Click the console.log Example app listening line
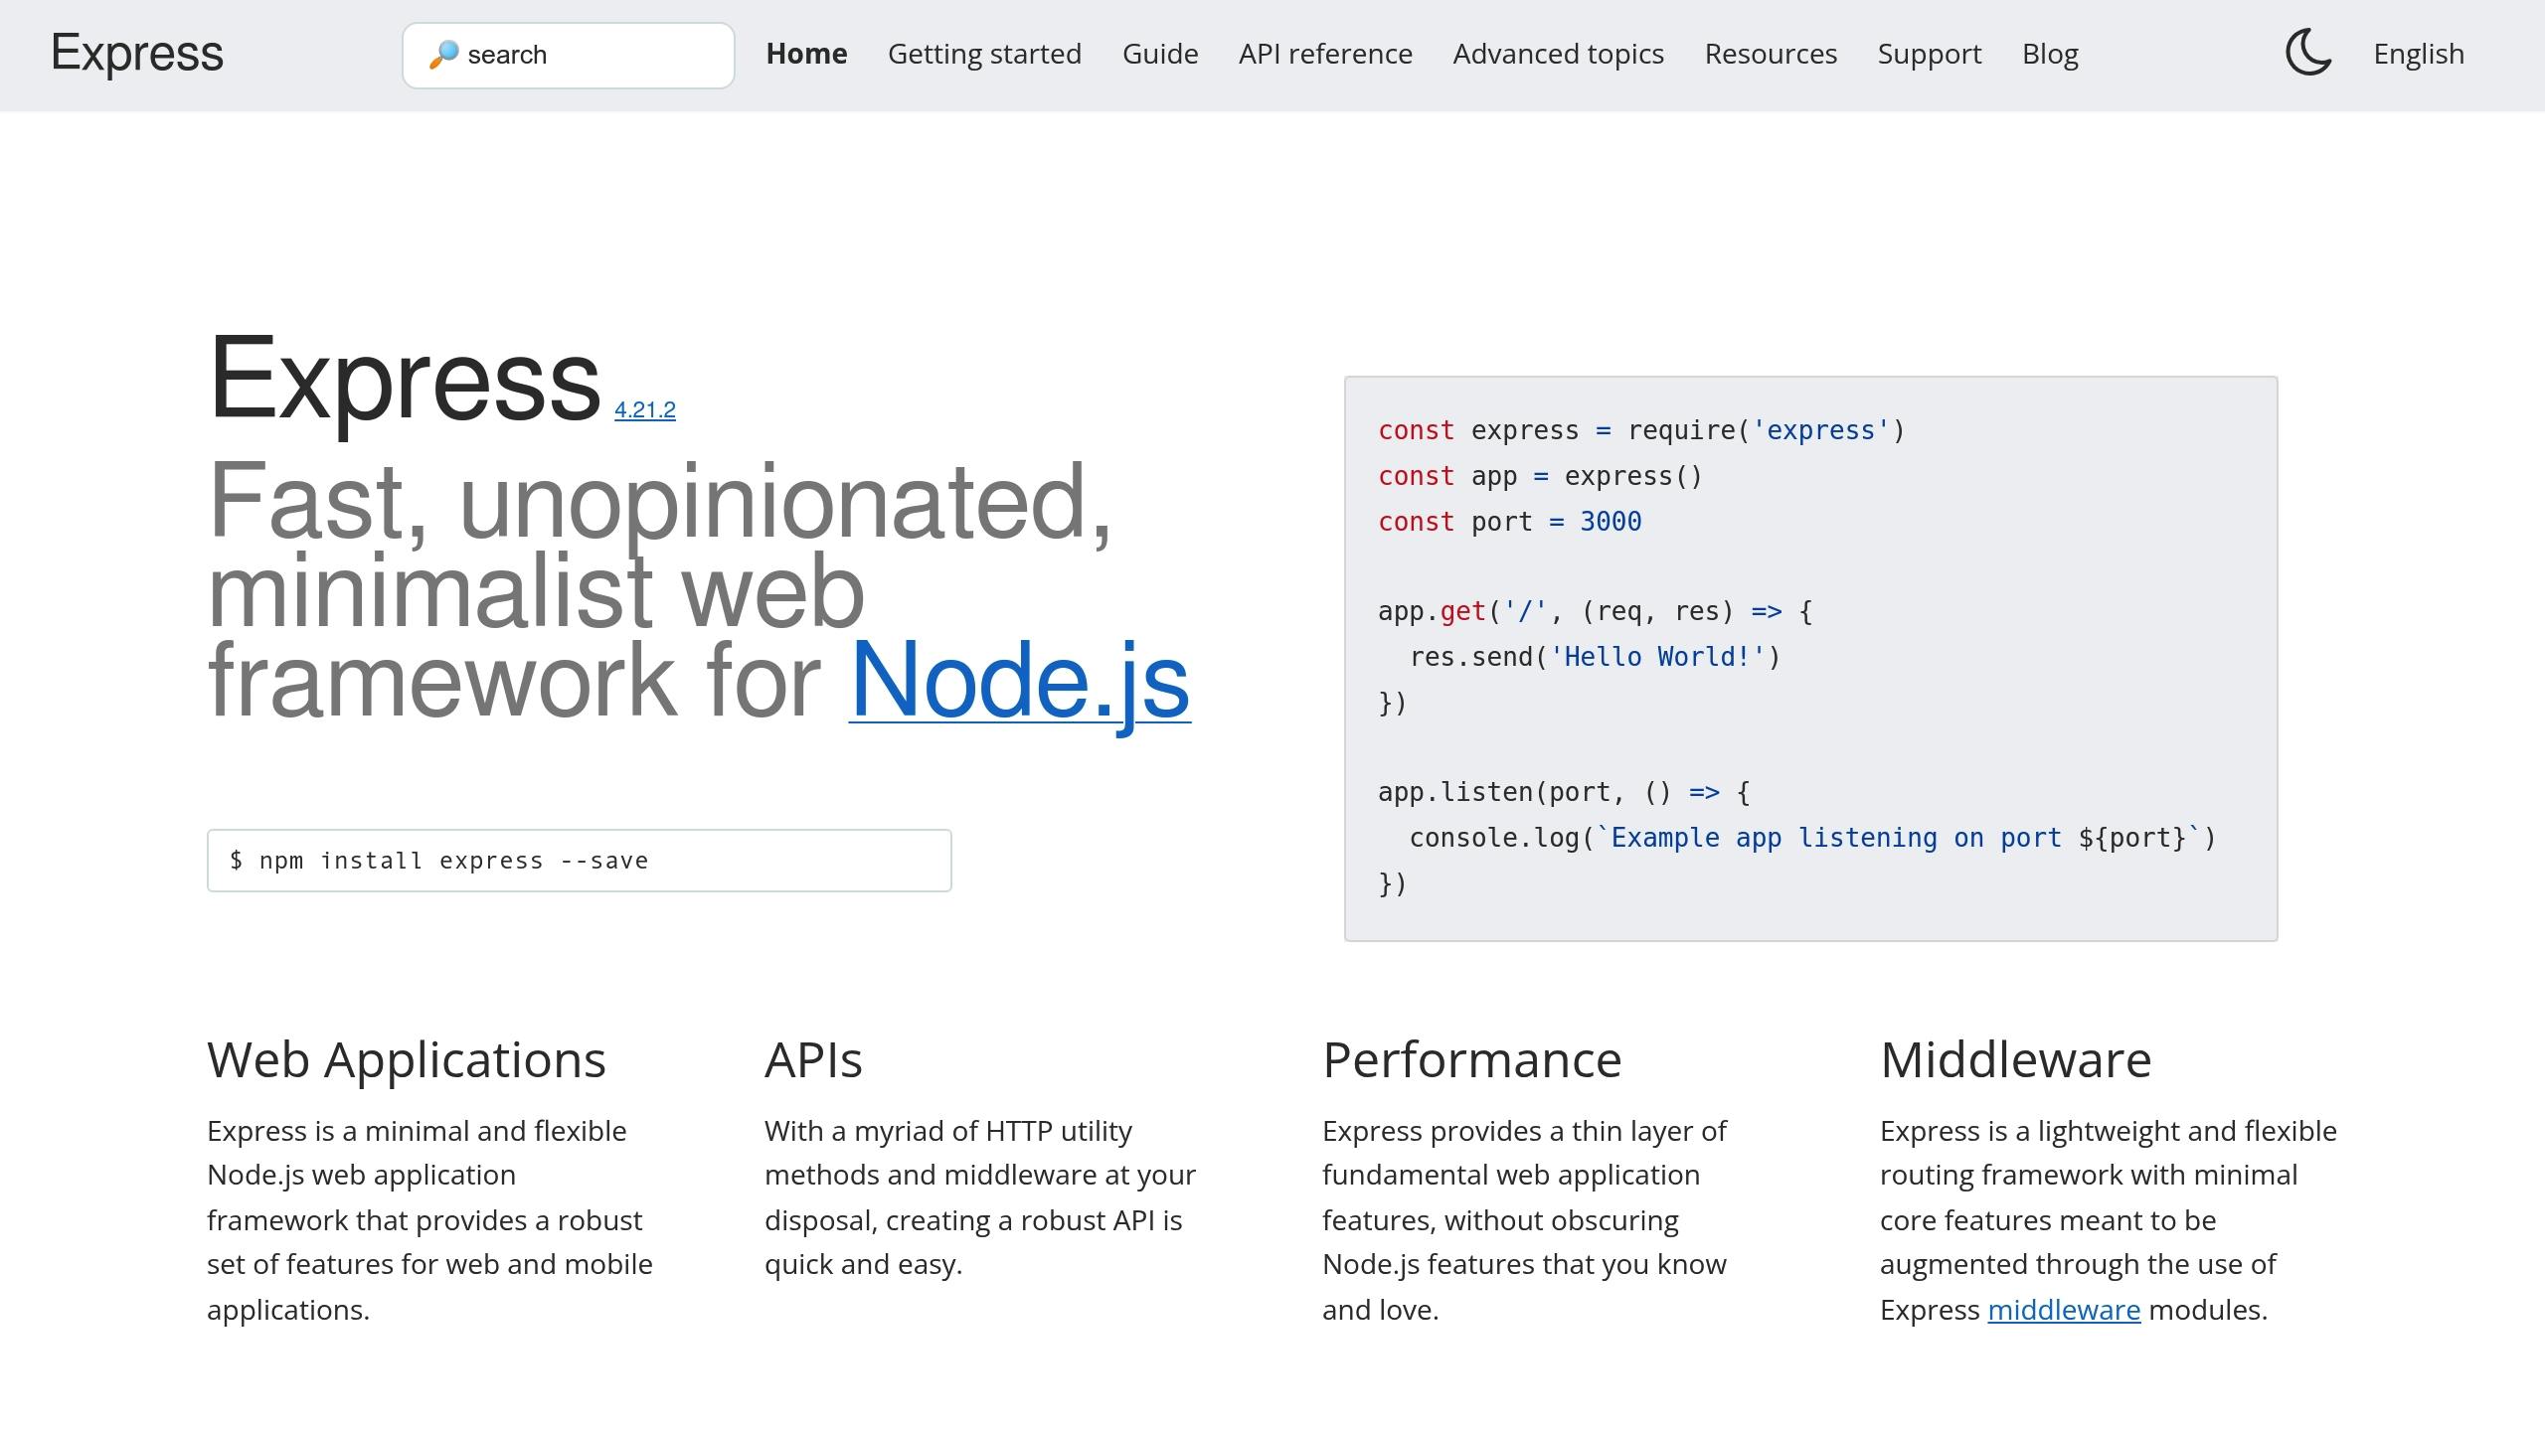 1812,838
